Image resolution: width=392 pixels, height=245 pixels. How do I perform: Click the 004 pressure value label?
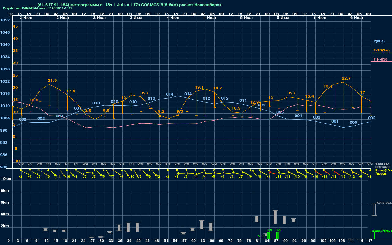tap(298, 116)
